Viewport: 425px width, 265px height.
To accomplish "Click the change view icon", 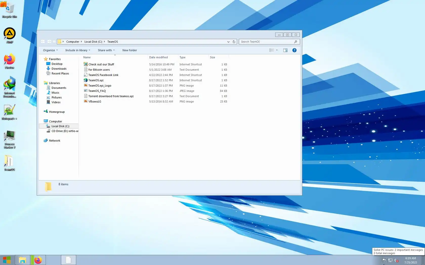I will pos(271,50).
